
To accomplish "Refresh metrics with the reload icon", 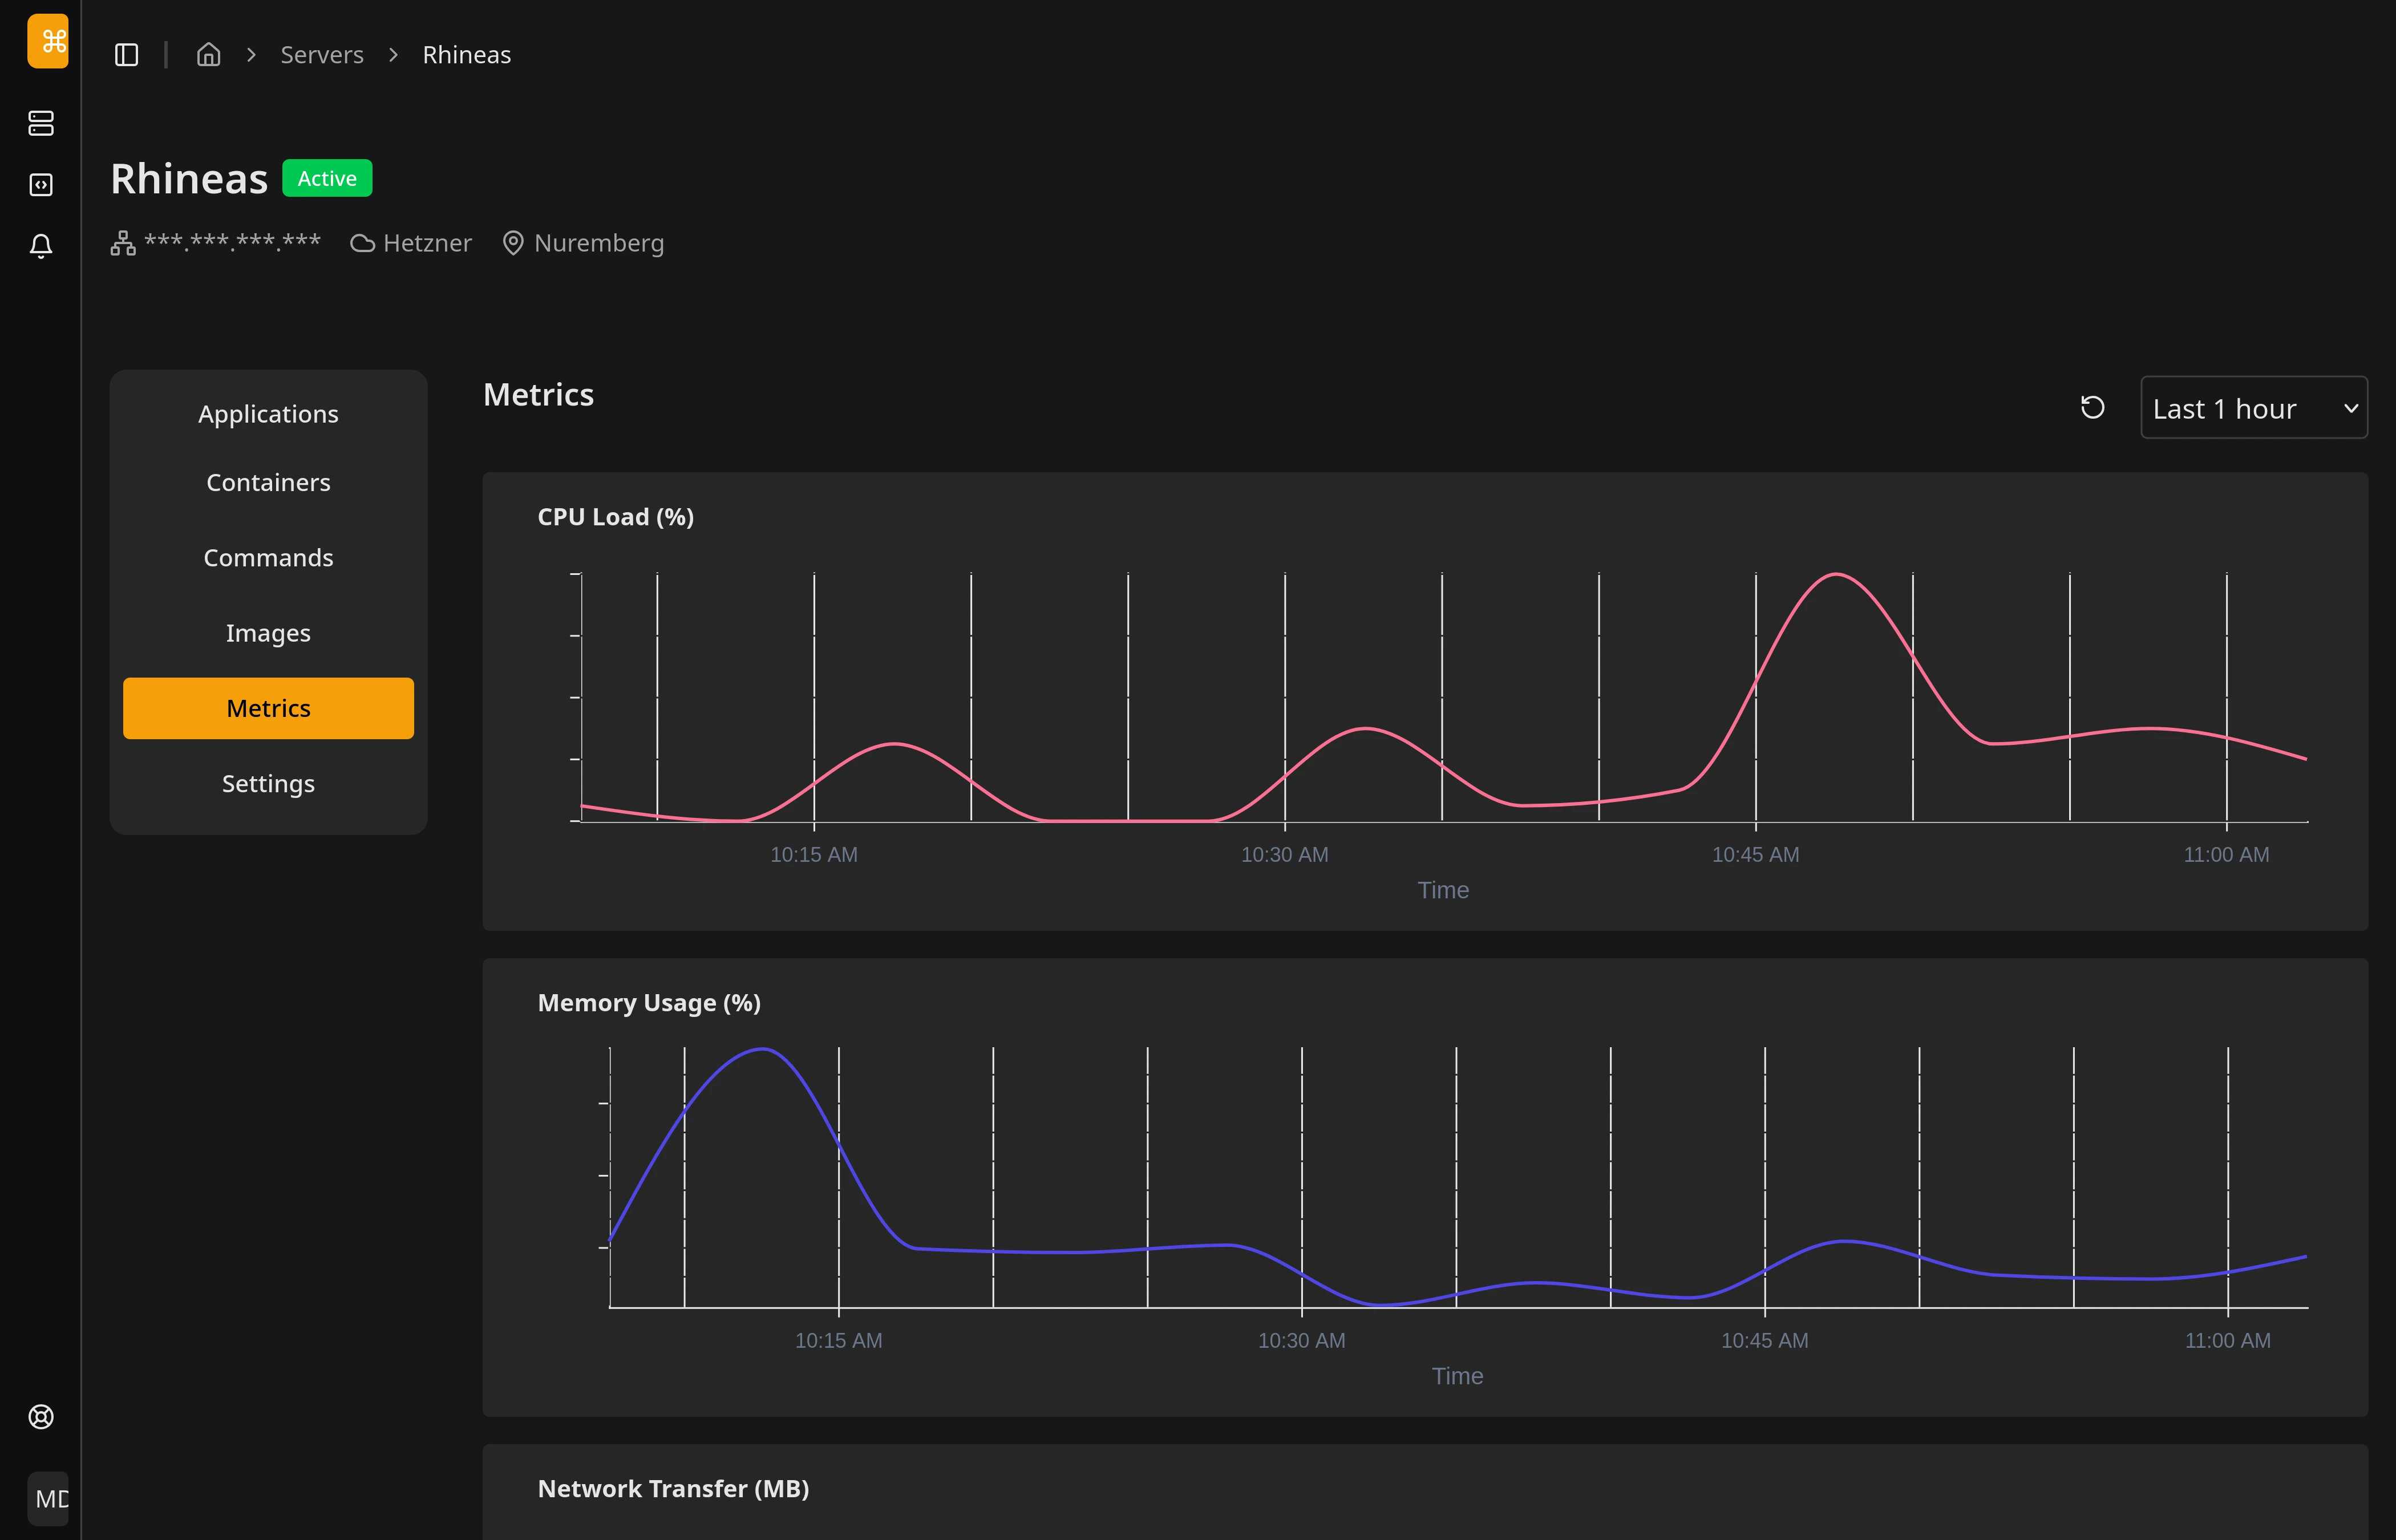I will (x=2092, y=407).
